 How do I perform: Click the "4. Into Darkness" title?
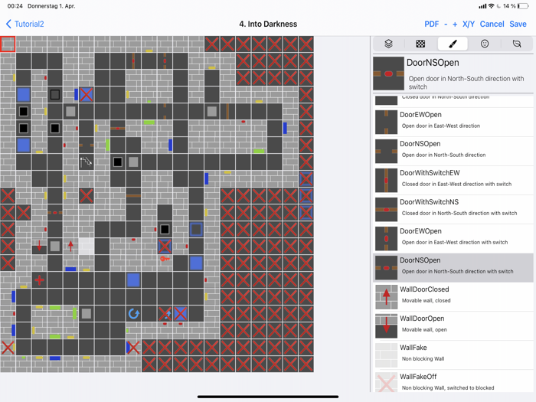[x=268, y=24]
